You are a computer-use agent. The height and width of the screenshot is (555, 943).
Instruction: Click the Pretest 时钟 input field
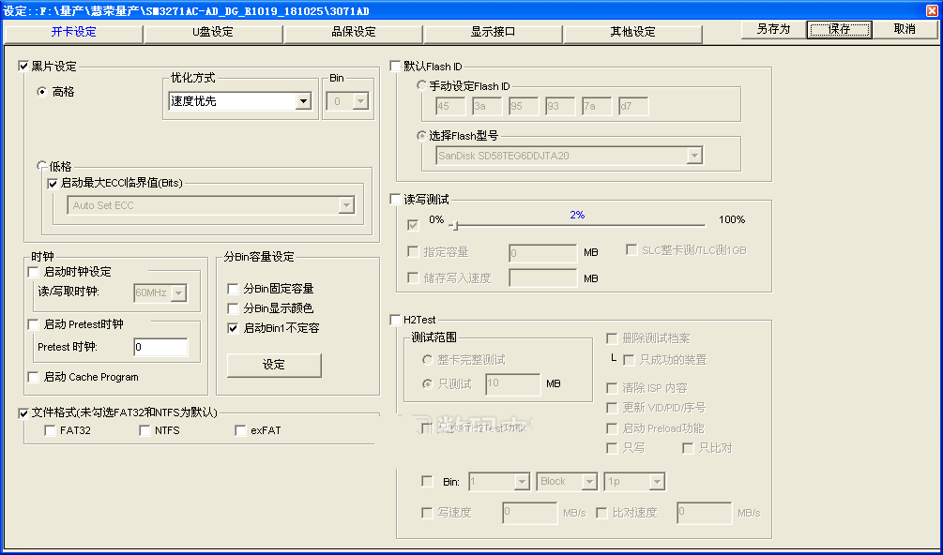(160, 348)
